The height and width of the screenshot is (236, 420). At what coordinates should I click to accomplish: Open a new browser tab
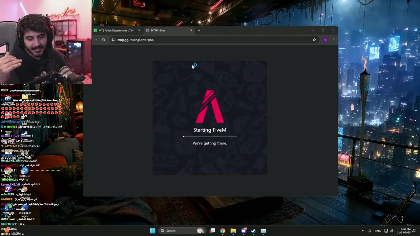199,30
